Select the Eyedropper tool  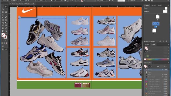point(6,28)
